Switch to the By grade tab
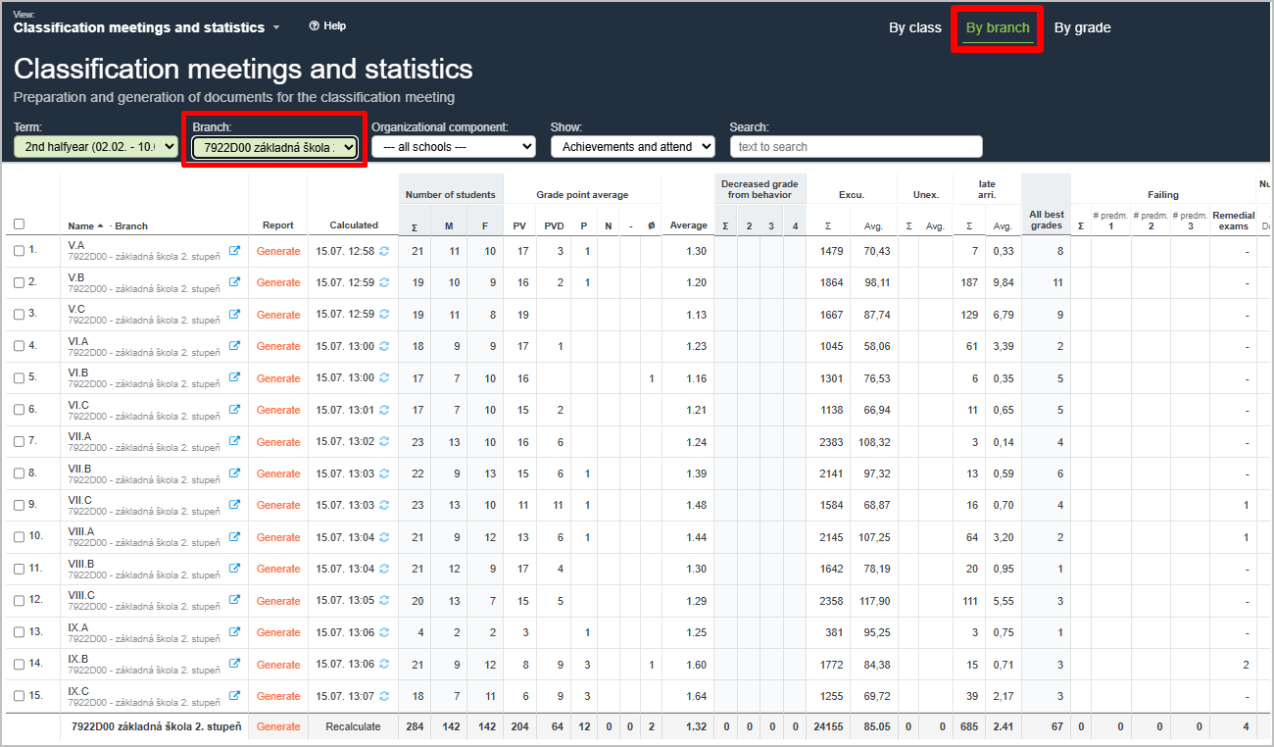 click(1082, 27)
